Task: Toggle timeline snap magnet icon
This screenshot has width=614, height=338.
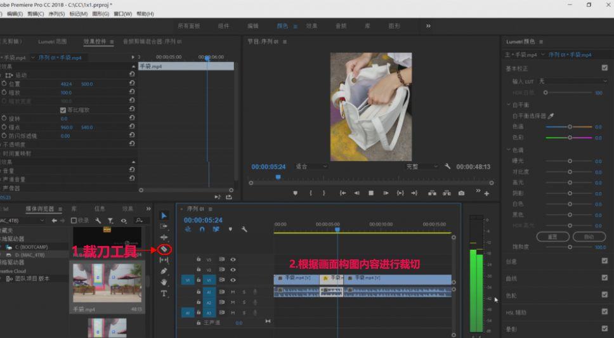Action: click(x=202, y=229)
